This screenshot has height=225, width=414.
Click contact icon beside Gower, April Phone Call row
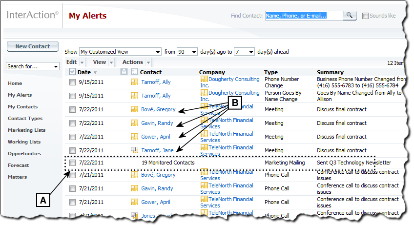click(x=134, y=202)
